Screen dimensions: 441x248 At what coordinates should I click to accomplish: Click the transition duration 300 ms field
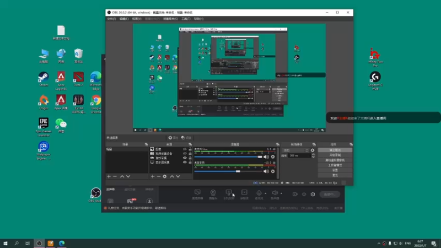(299, 155)
